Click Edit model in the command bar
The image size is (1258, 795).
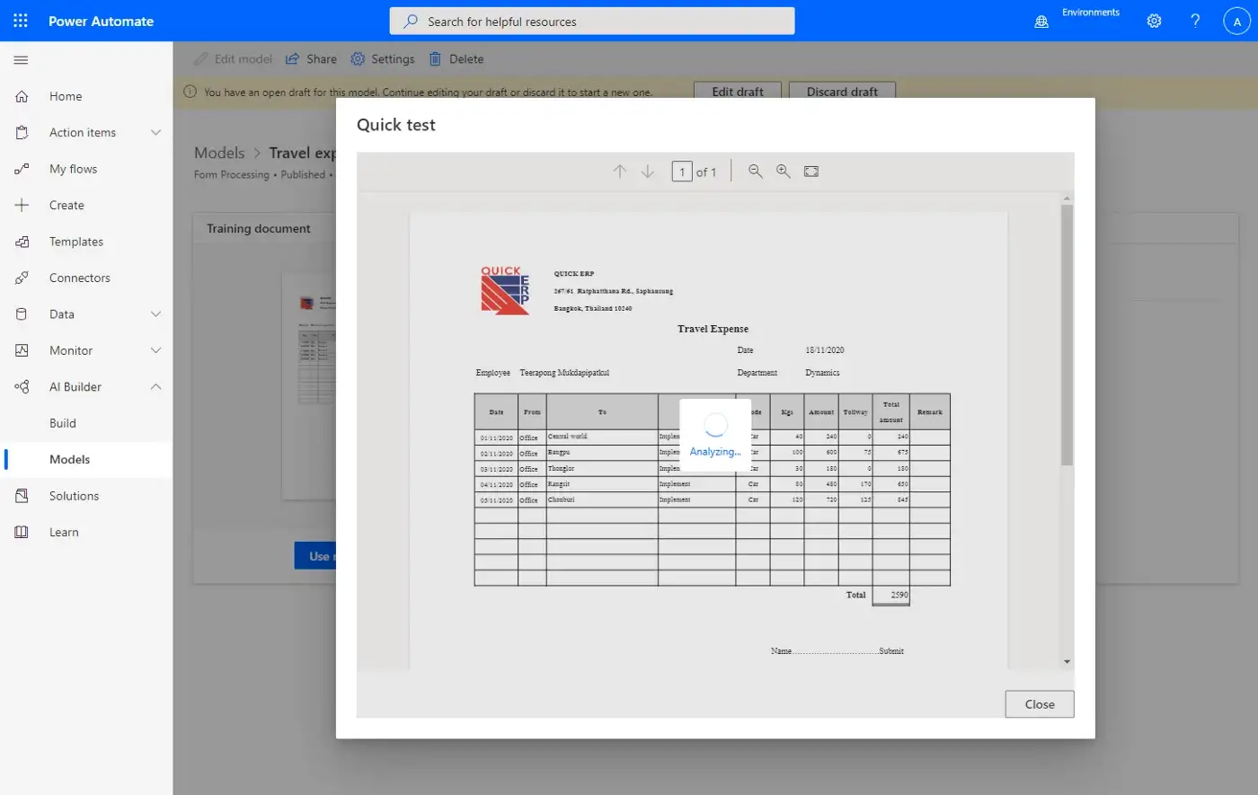pos(234,59)
